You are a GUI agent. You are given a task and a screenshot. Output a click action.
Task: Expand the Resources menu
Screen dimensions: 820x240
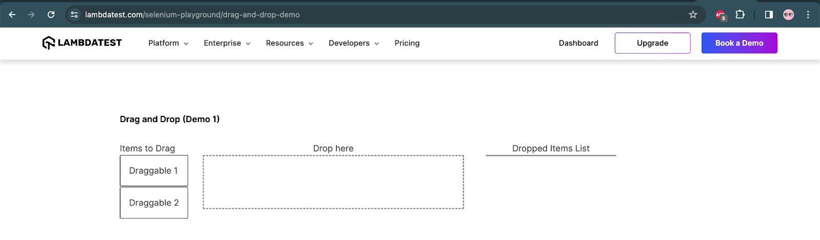click(289, 43)
